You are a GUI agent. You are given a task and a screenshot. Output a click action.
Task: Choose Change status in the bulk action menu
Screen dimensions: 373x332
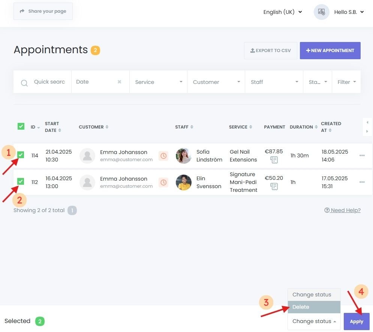(x=312, y=295)
